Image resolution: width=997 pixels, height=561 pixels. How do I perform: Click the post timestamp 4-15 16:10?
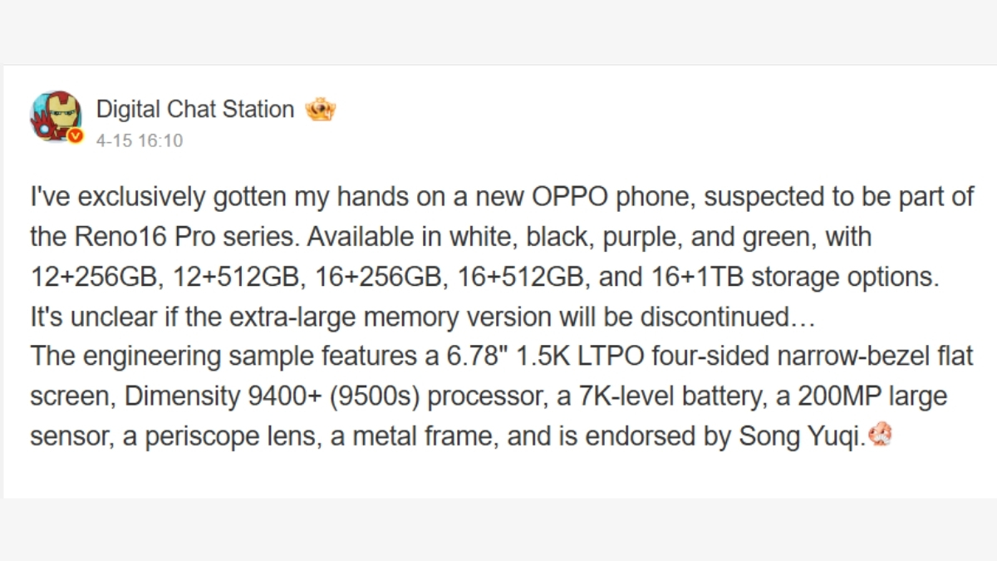(139, 141)
